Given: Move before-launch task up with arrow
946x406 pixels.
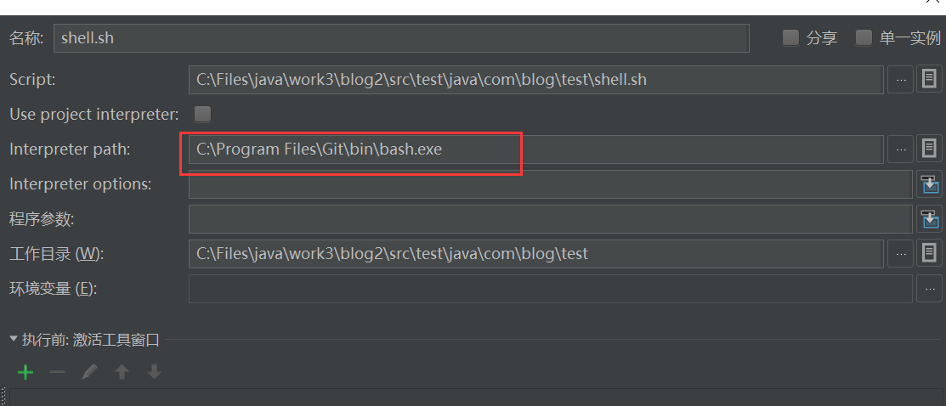Looking at the screenshot, I should click(x=122, y=372).
